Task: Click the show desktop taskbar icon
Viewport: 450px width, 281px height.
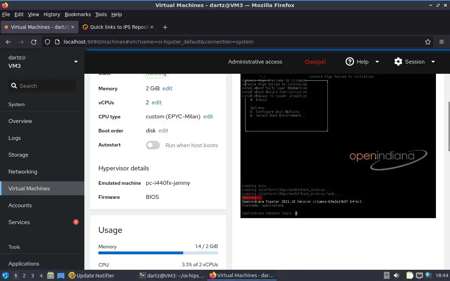Action: [61, 276]
